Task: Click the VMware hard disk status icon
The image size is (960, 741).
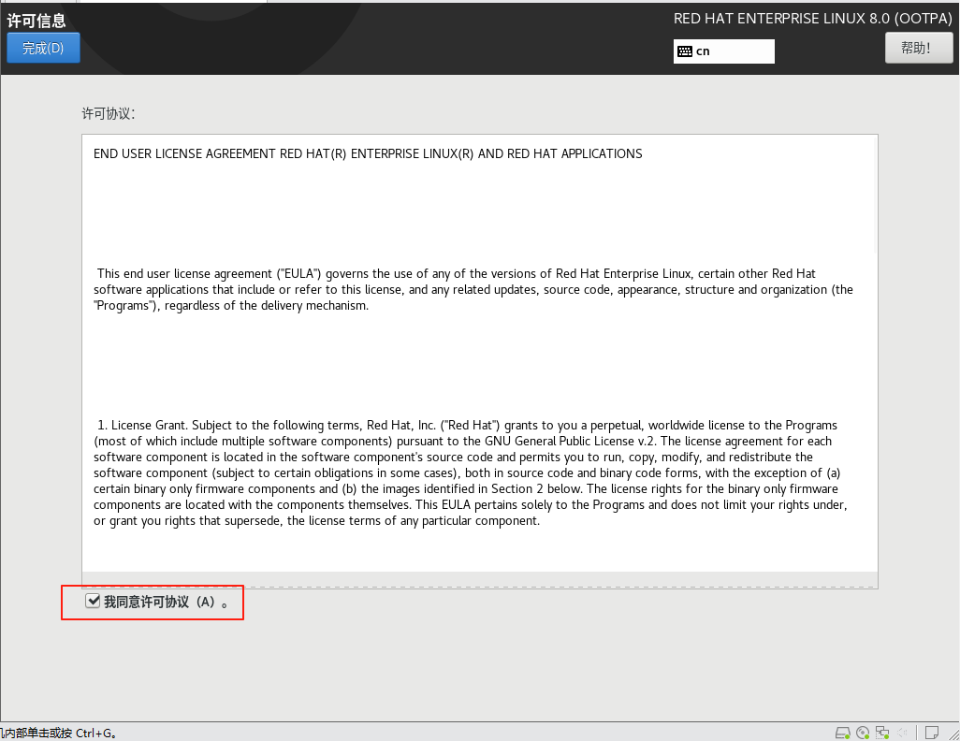Action: pos(843,733)
